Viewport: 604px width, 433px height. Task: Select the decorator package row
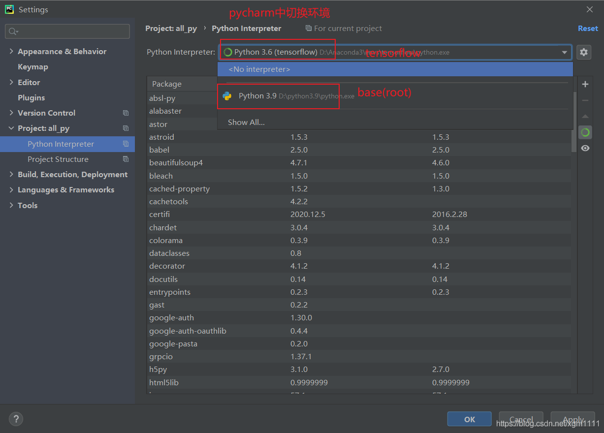click(x=360, y=266)
